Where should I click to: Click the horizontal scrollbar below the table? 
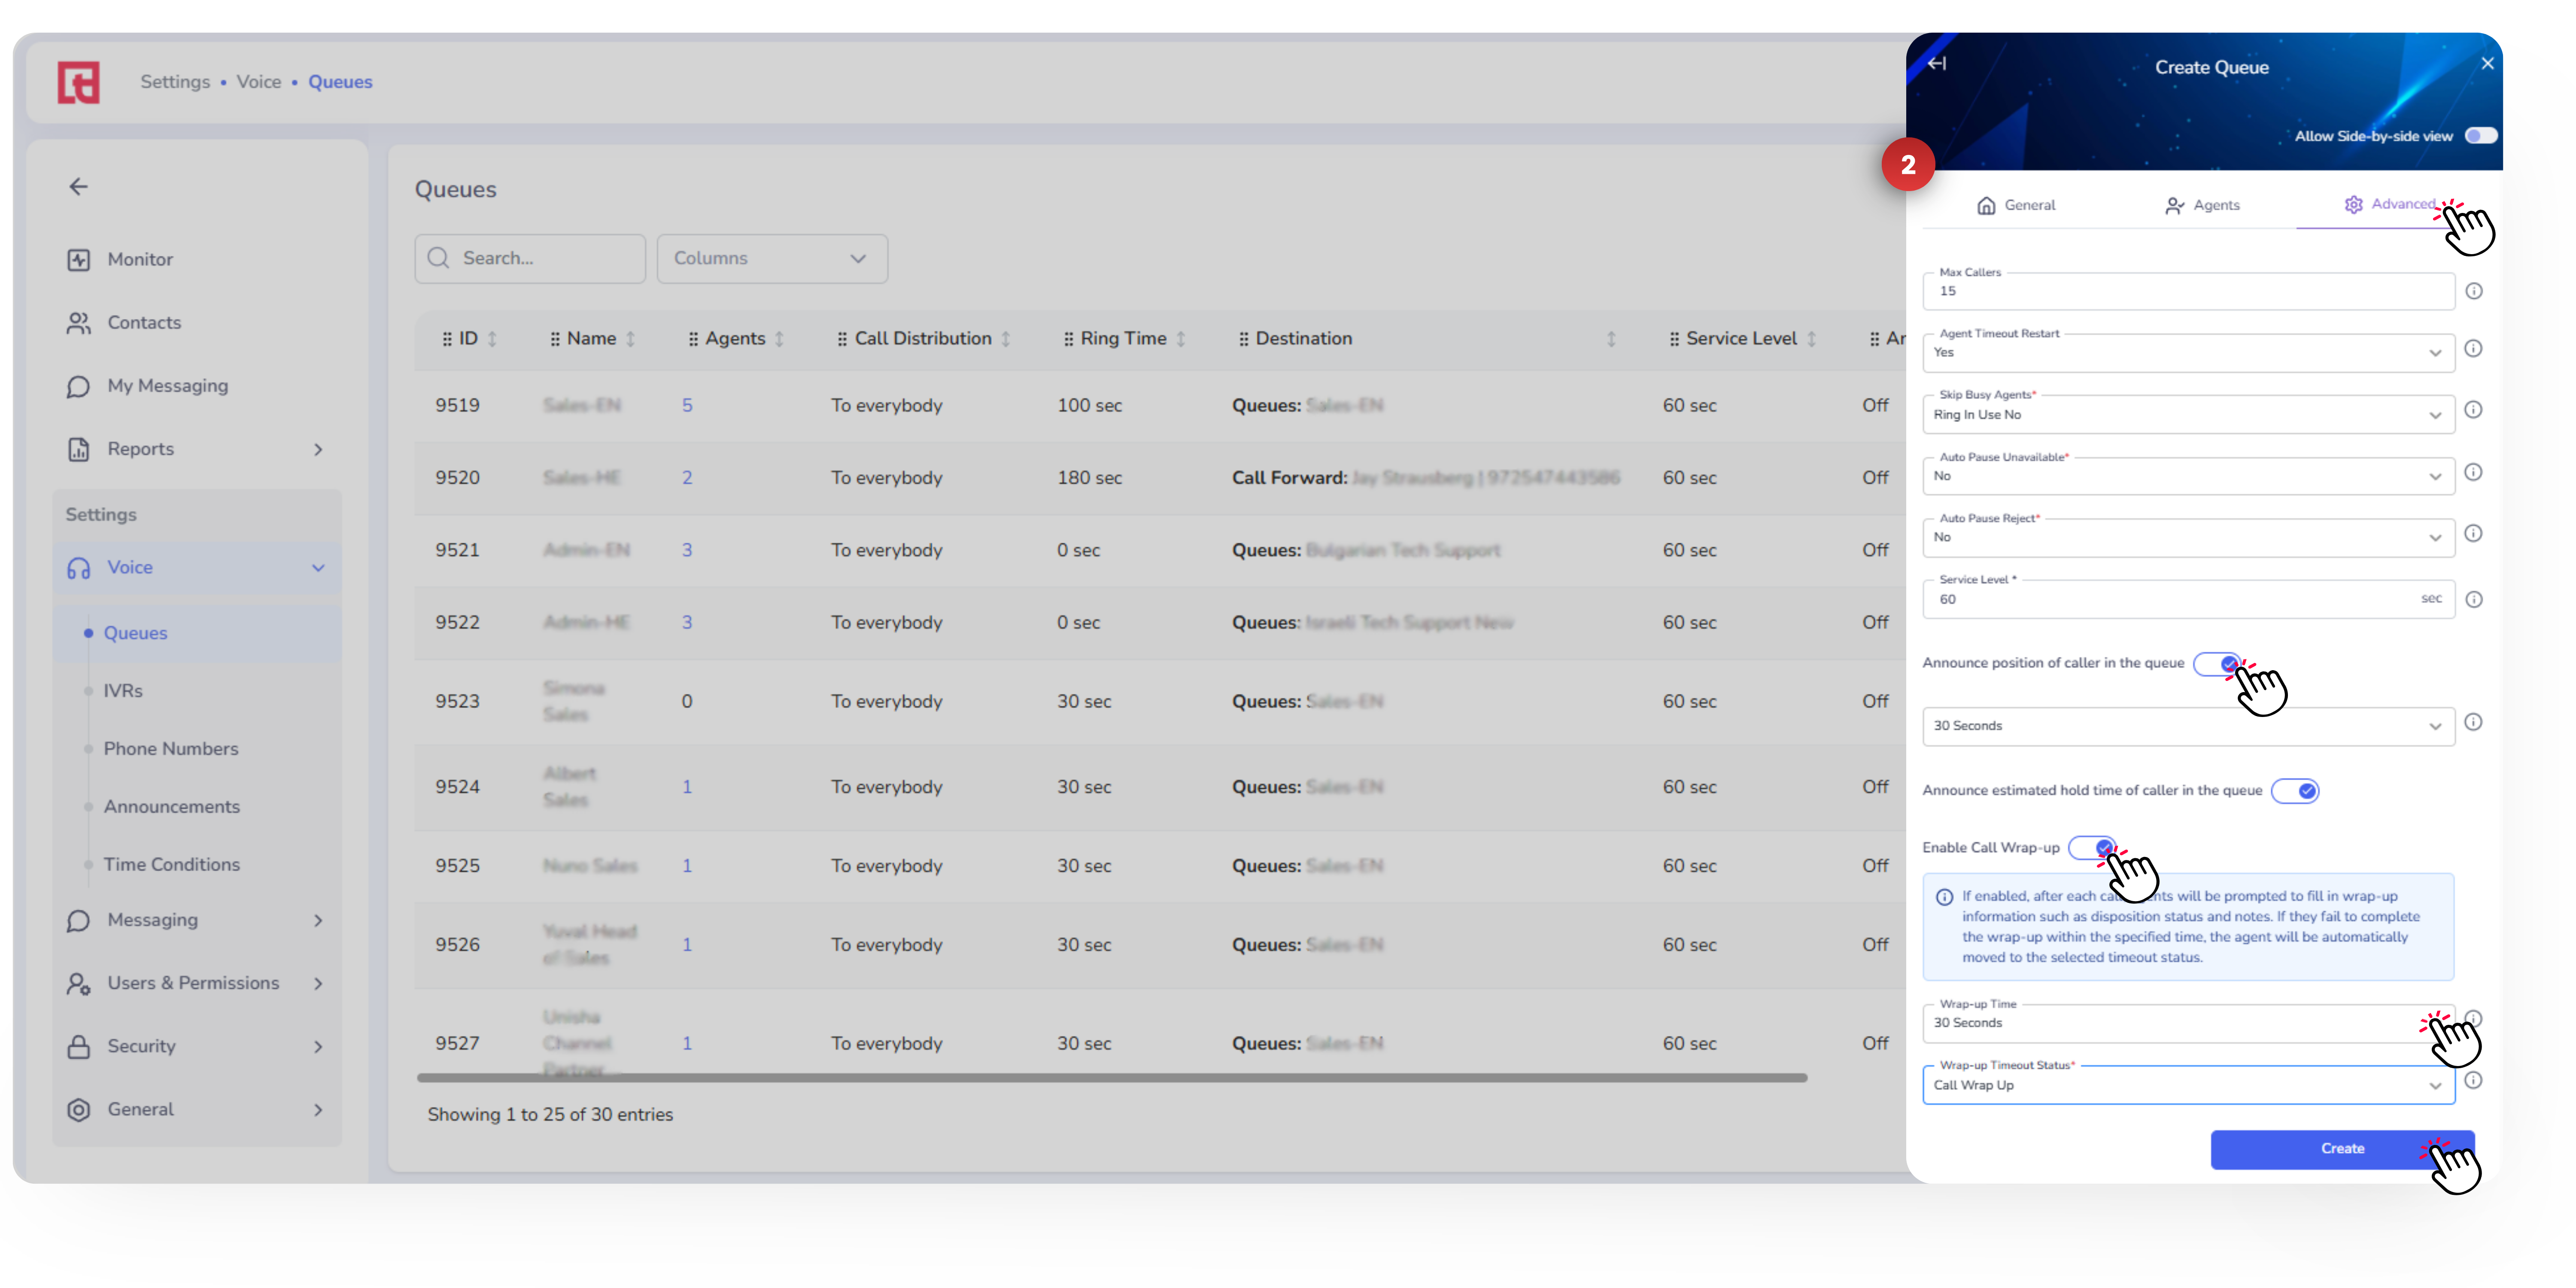(x=1111, y=1078)
